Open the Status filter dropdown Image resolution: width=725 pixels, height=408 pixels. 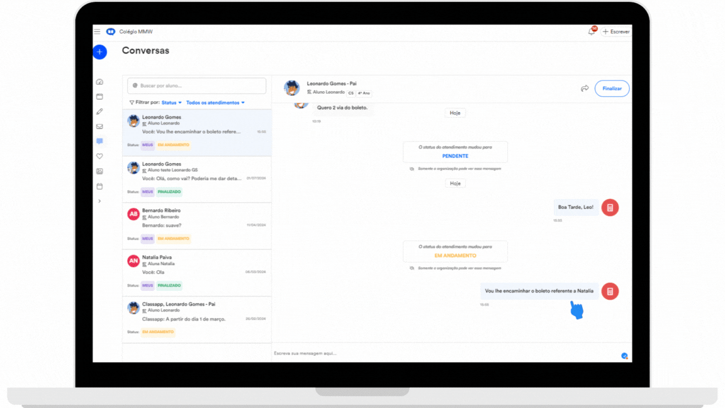(x=172, y=103)
